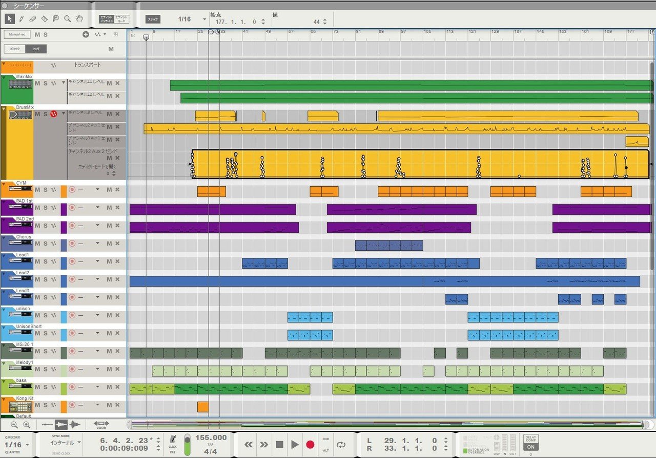
Task: Click the left locator L marker
Action: (210, 32)
